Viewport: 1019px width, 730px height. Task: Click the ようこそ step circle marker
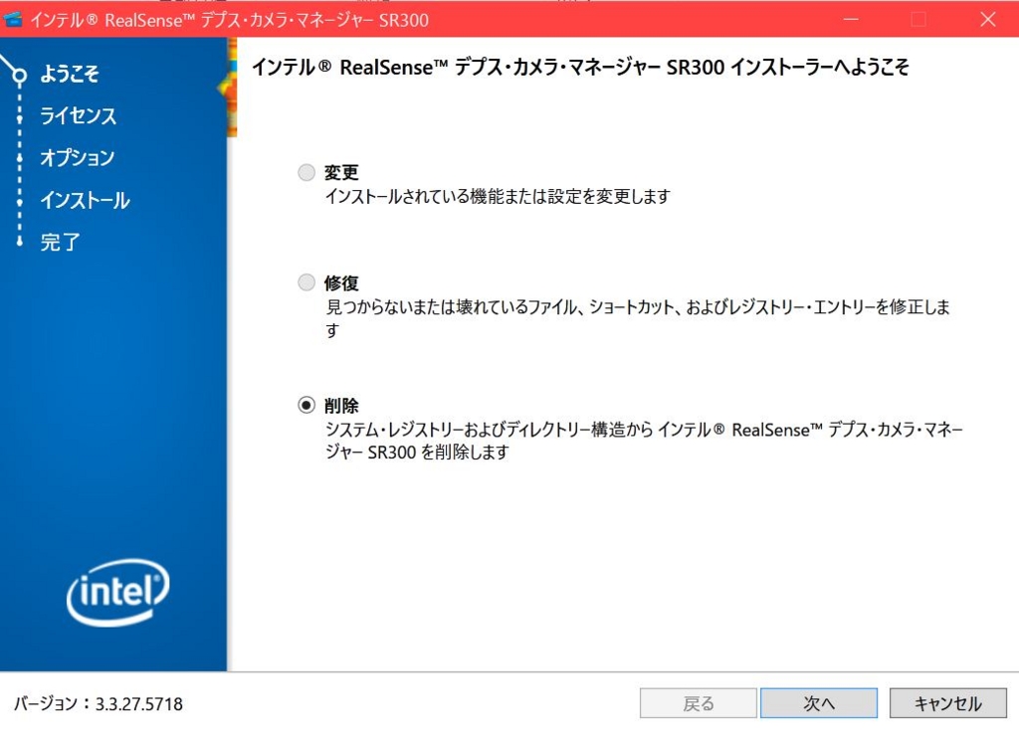point(20,76)
